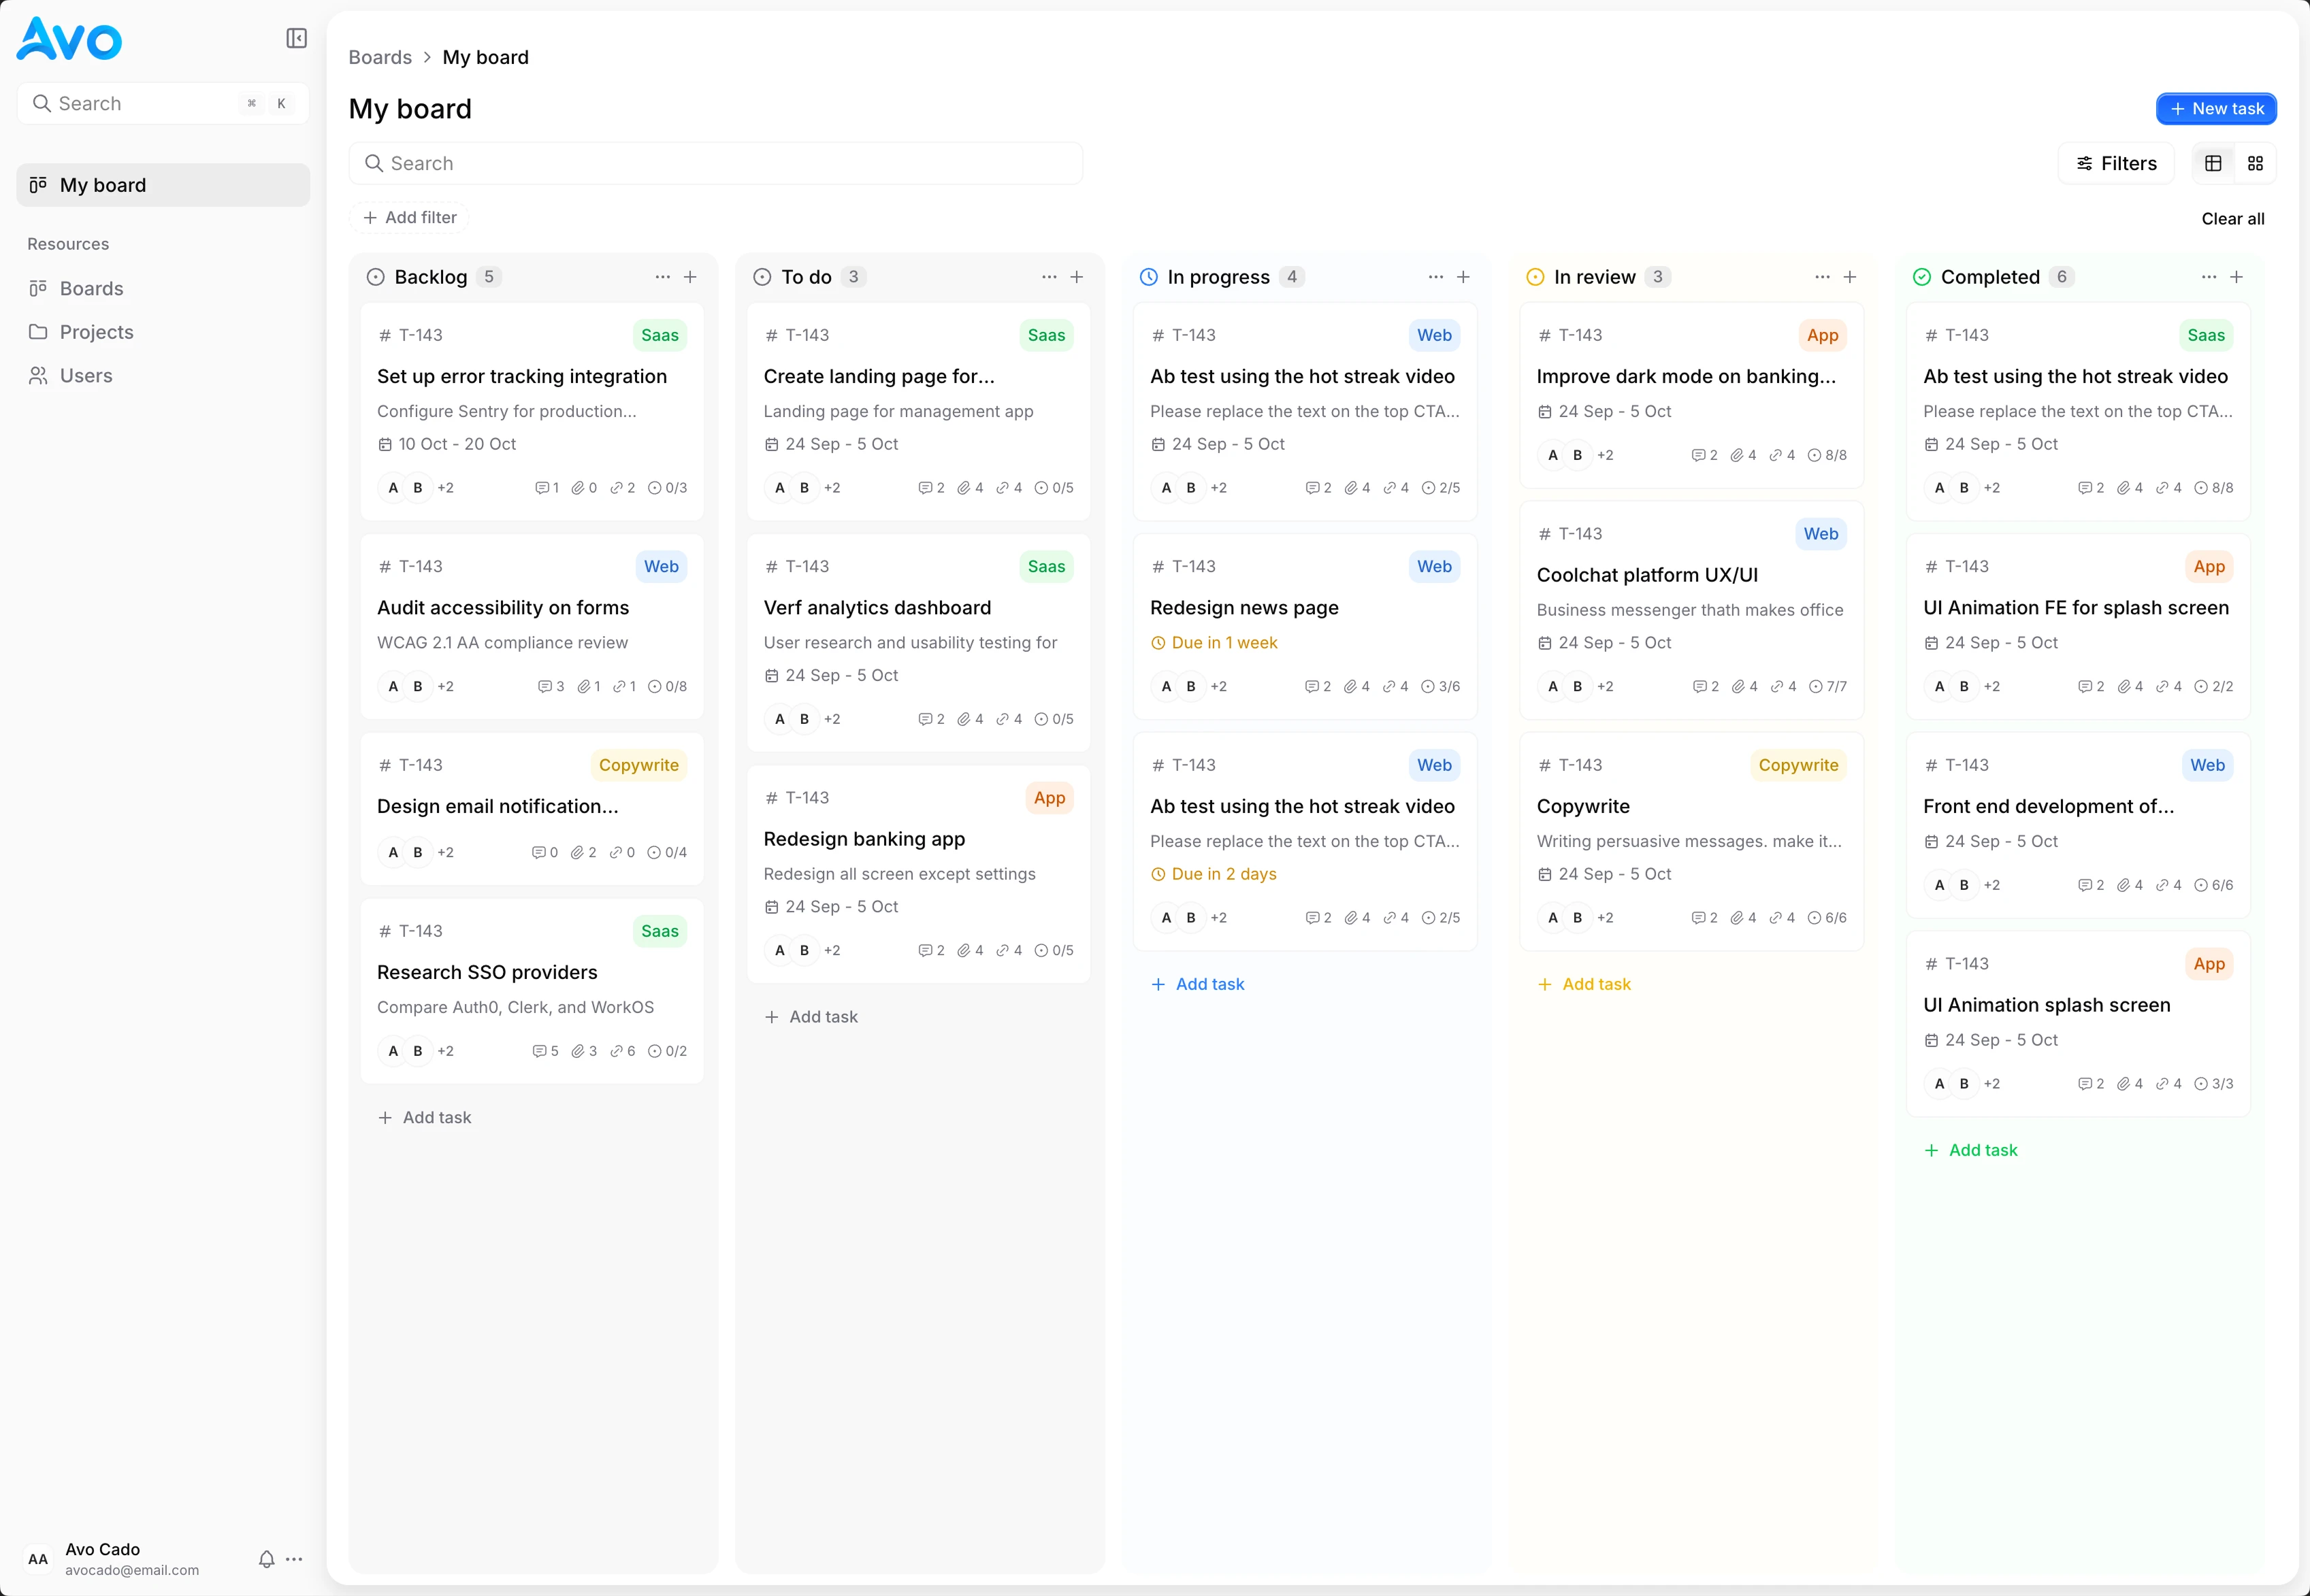Open In progress column more options
The image size is (2310, 1596).
1435,277
